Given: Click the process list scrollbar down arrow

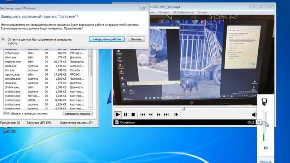Looking at the screenshot, I should [x=90, y=107].
